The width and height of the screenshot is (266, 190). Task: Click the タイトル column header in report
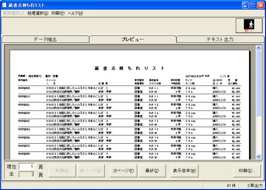click(x=51, y=80)
